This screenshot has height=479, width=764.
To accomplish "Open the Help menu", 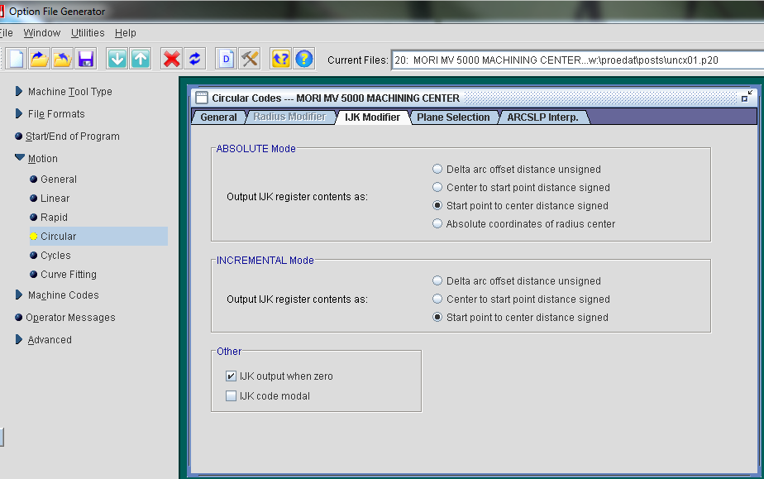I will click(x=125, y=32).
